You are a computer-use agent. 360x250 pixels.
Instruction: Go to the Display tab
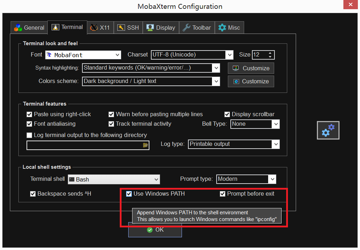pyautogui.click(x=161, y=28)
